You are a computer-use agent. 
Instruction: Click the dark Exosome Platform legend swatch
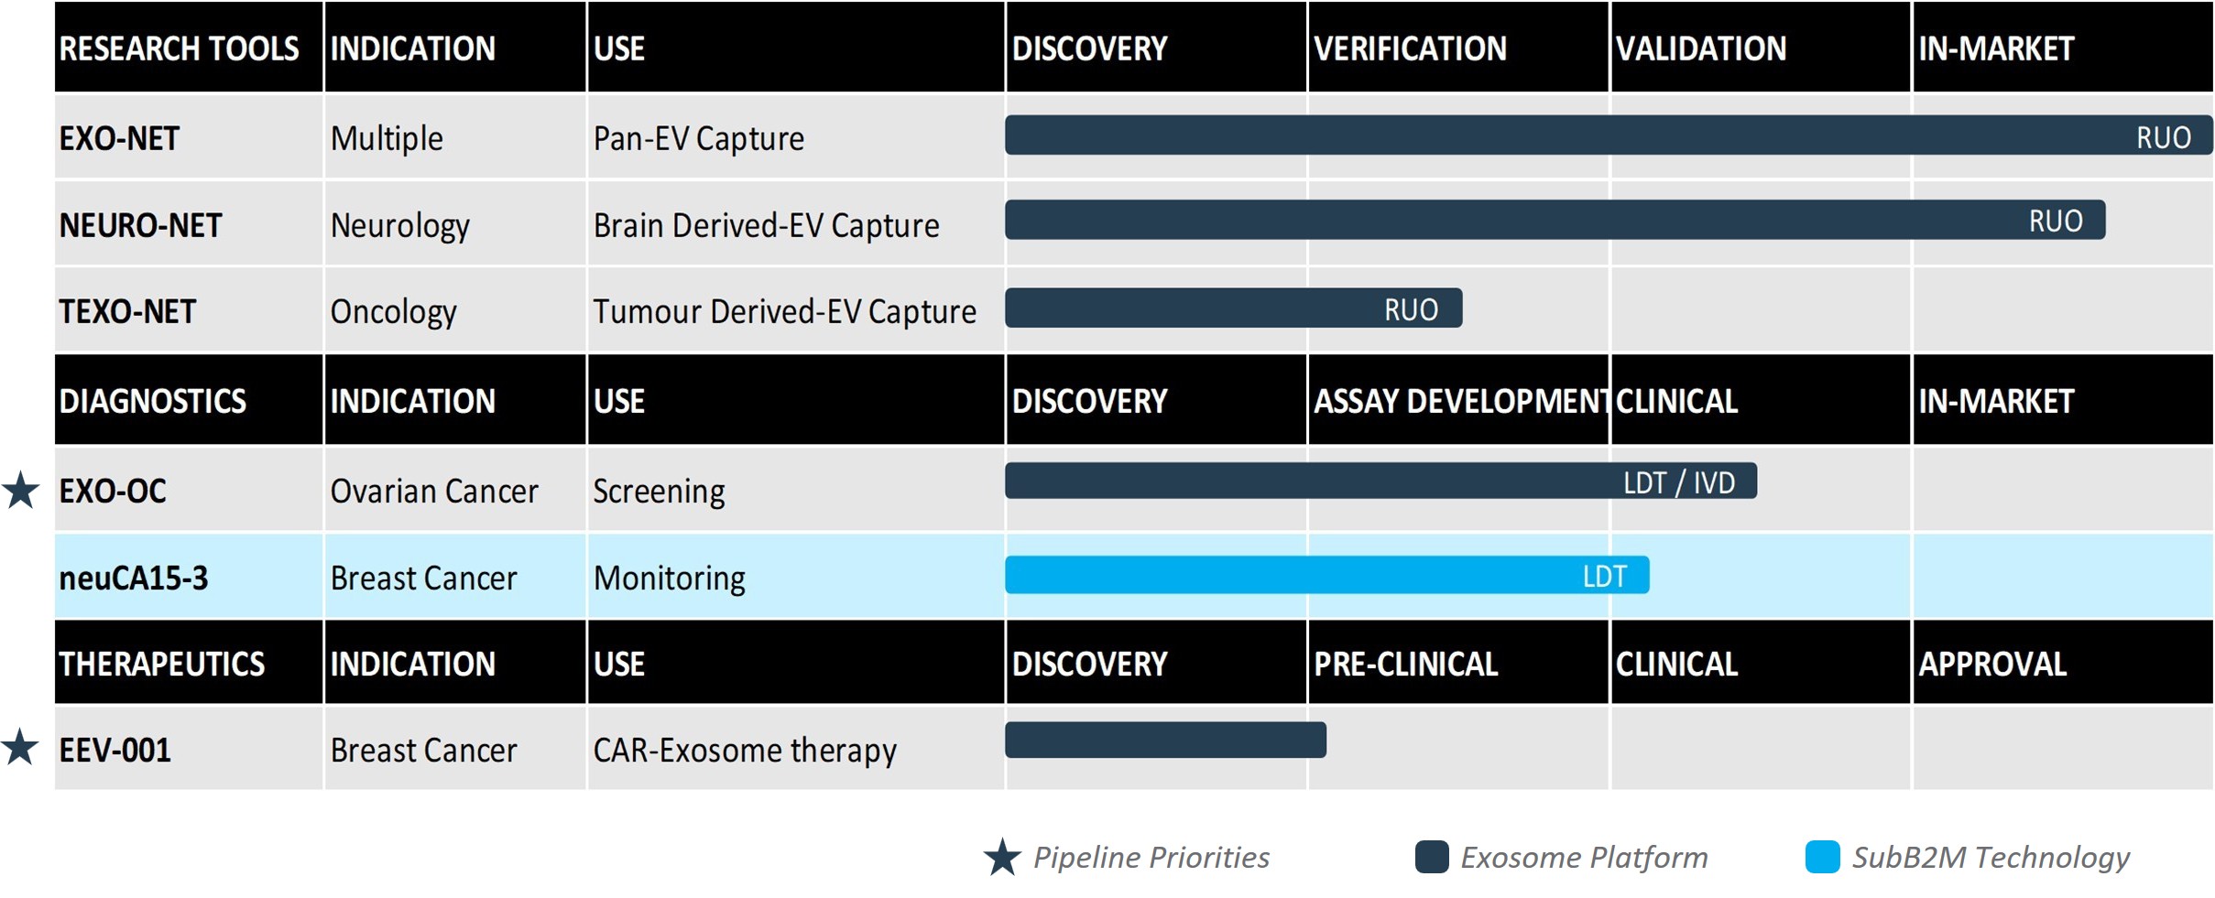point(1432,858)
